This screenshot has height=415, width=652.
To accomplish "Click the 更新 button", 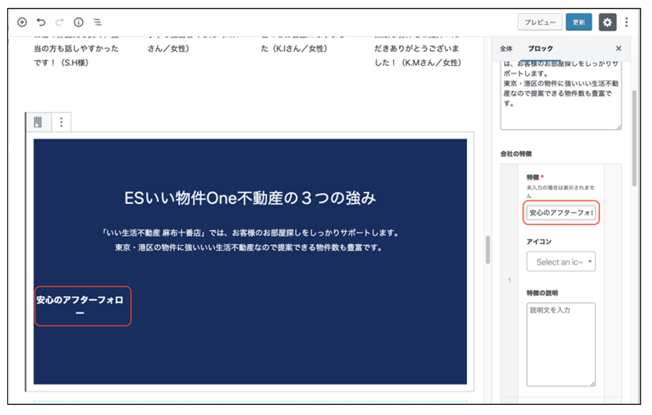I will point(579,22).
